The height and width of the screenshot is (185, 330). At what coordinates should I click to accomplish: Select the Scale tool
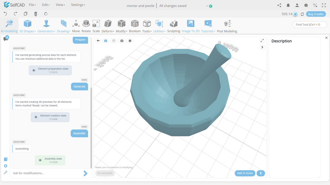(x=96, y=26)
